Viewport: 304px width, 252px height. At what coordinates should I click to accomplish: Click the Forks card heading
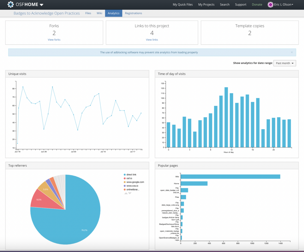point(54,26)
